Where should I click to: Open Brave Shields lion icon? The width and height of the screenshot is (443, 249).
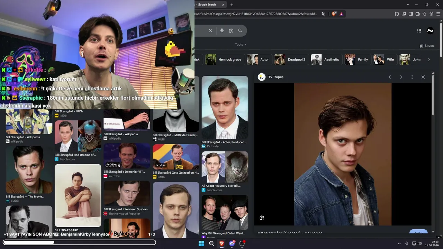[334, 14]
